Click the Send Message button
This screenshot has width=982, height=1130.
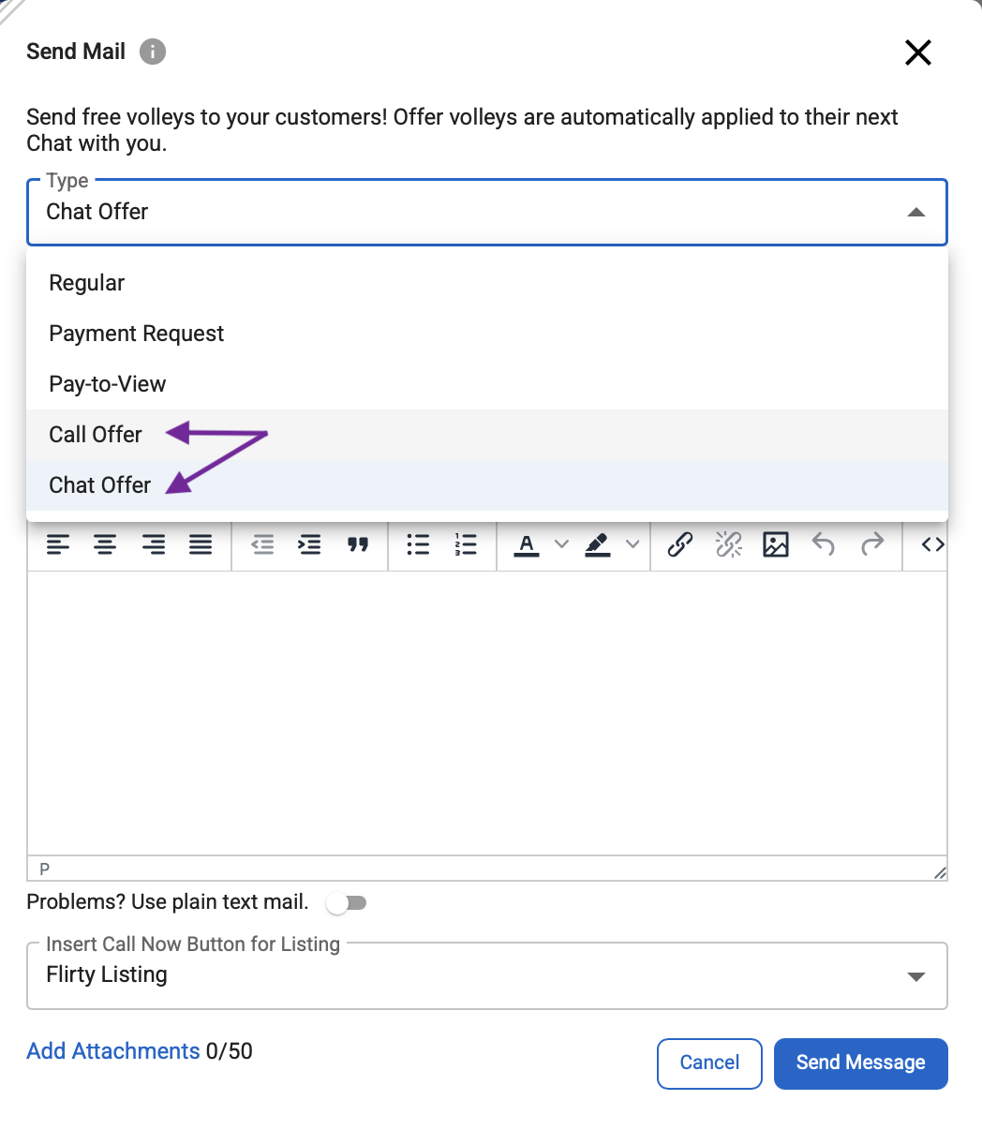tap(861, 1063)
